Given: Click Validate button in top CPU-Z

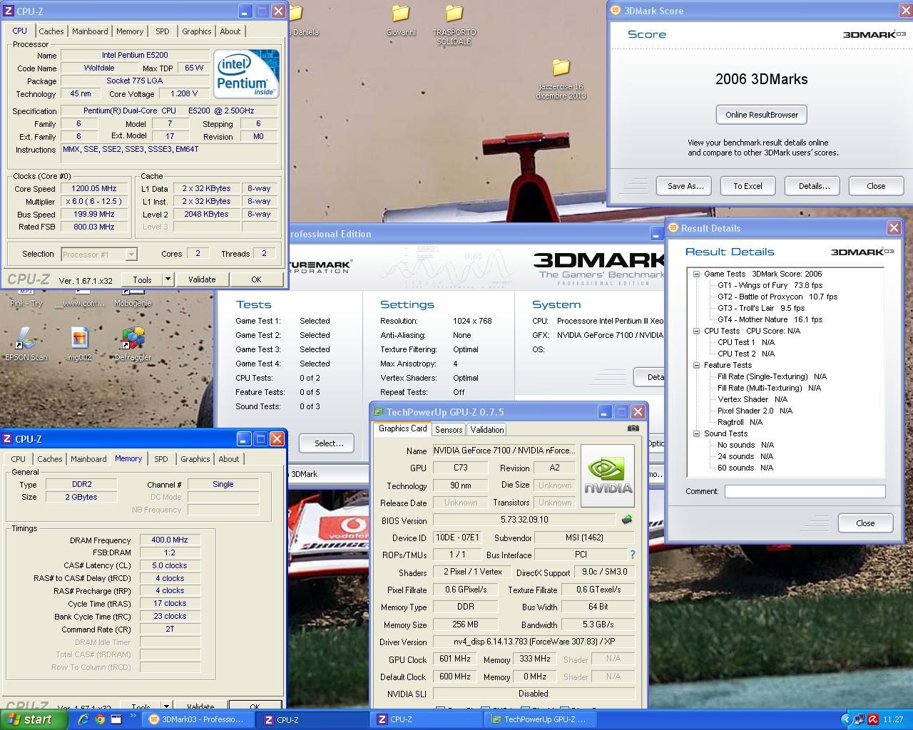Looking at the screenshot, I should pos(202,279).
